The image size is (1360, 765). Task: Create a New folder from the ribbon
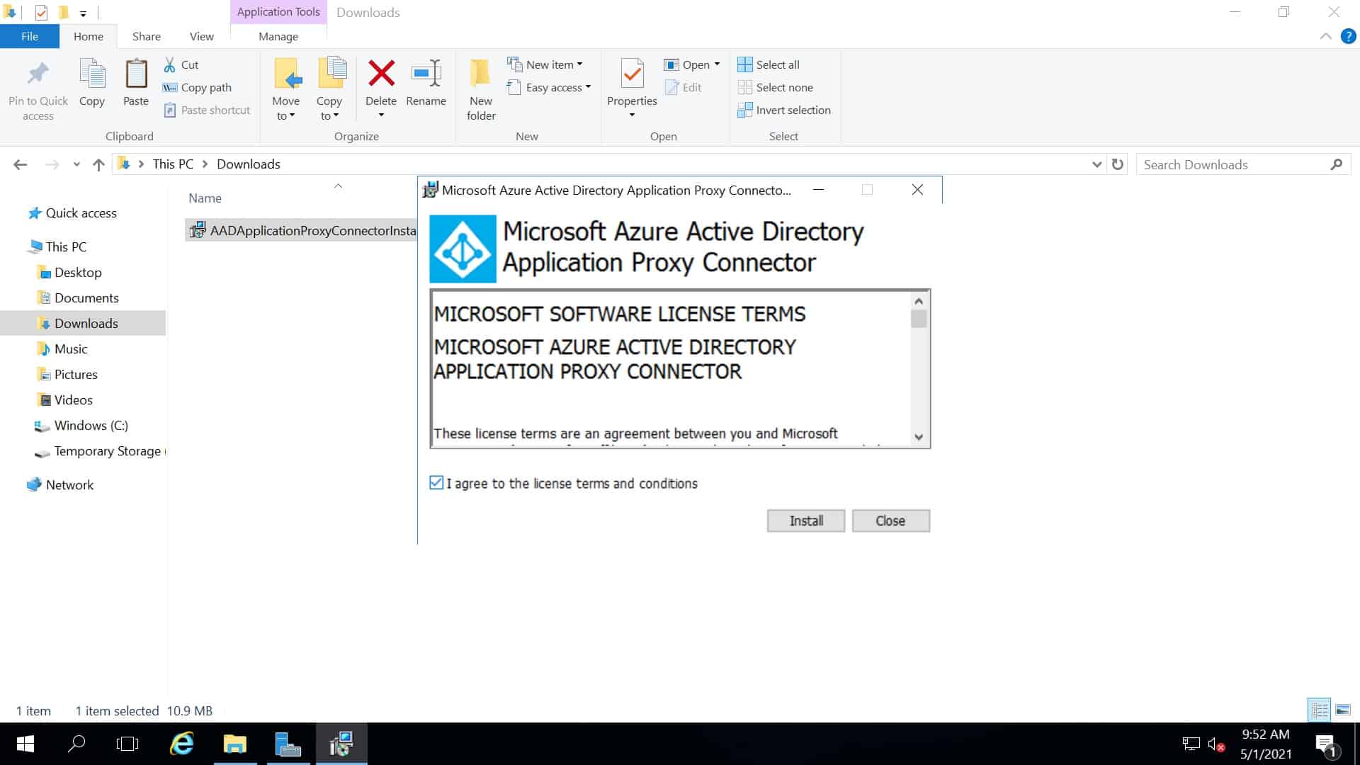coord(481,89)
